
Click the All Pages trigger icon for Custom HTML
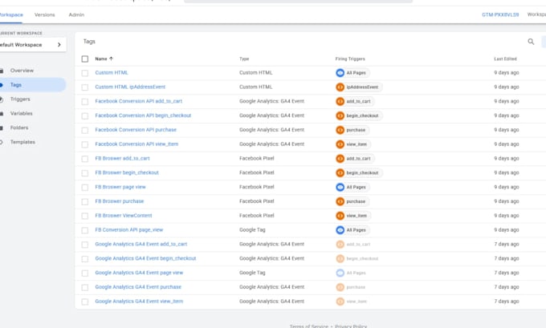click(340, 73)
